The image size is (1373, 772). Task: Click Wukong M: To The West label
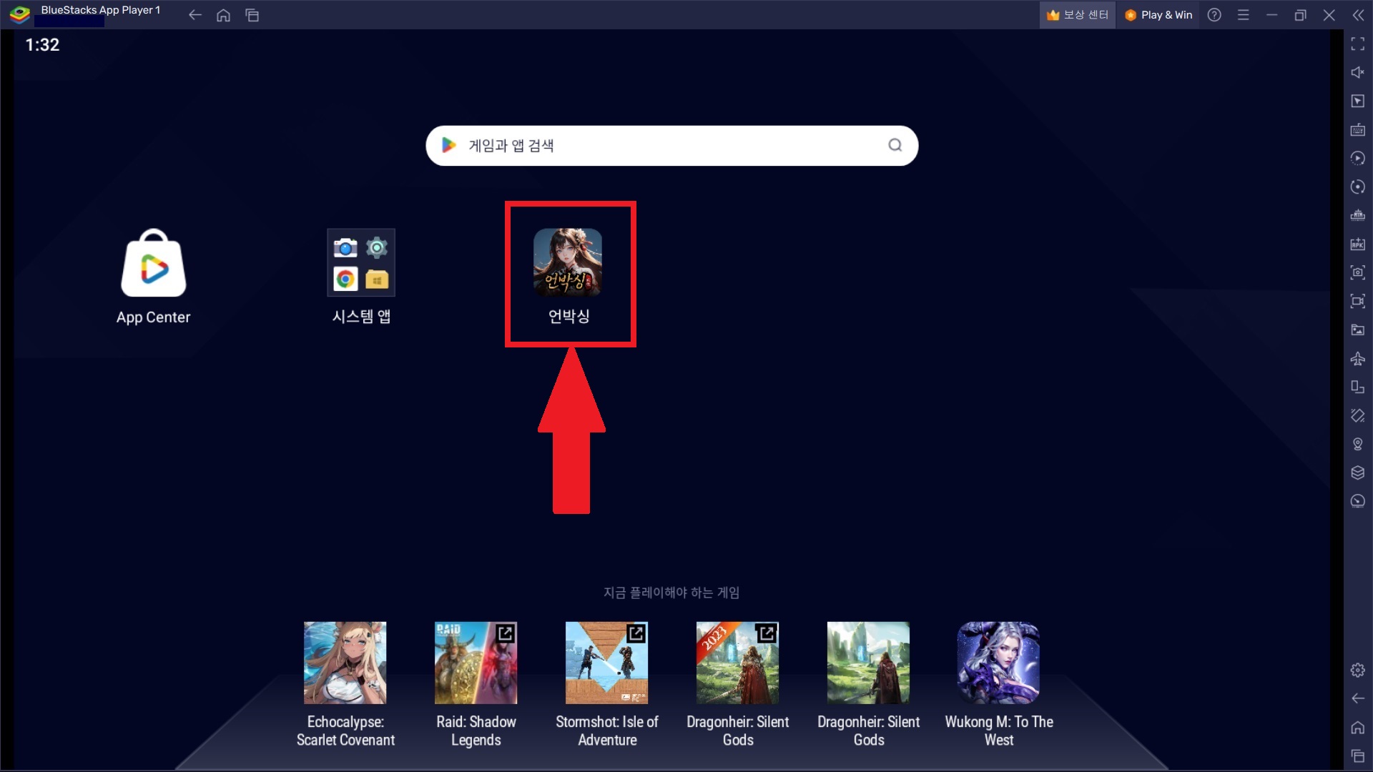[x=999, y=731]
